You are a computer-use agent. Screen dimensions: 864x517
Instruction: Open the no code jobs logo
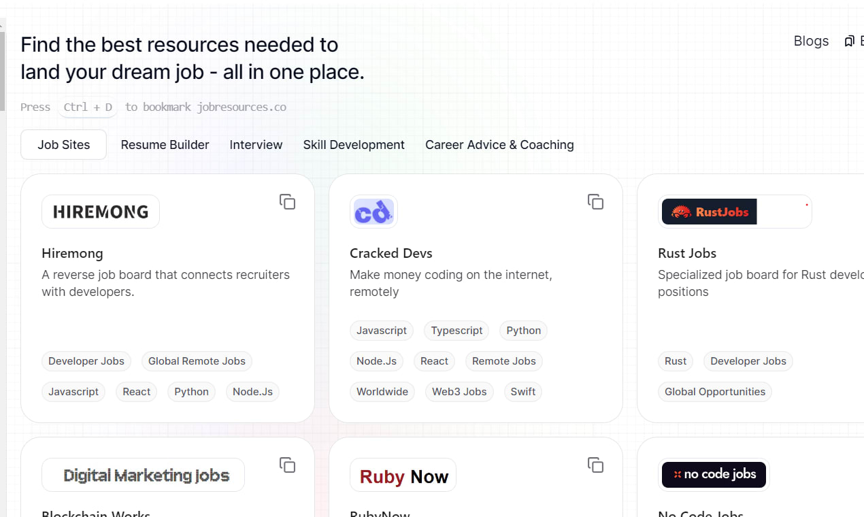(714, 475)
